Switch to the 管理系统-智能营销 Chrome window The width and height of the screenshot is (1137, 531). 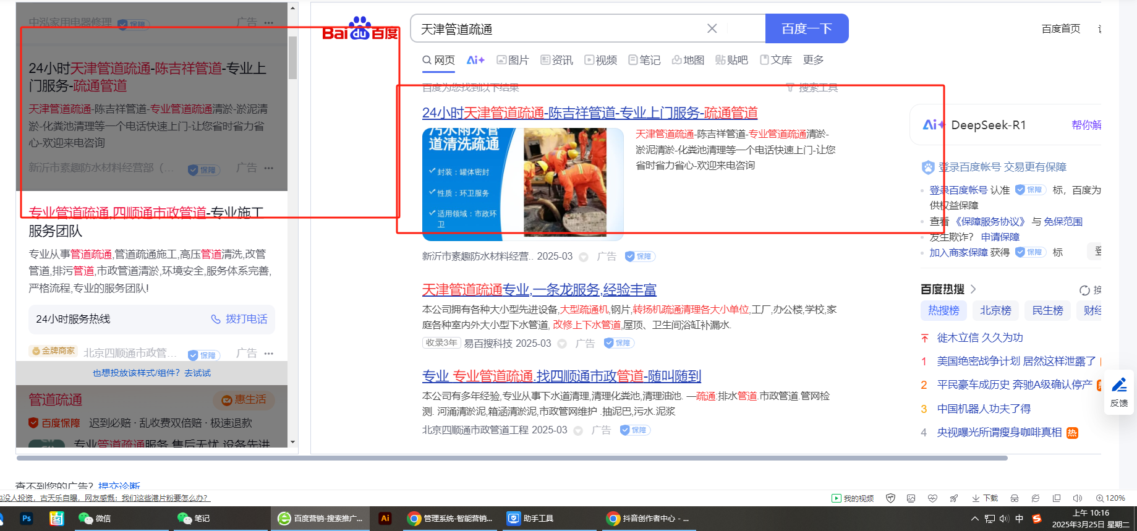(x=451, y=519)
